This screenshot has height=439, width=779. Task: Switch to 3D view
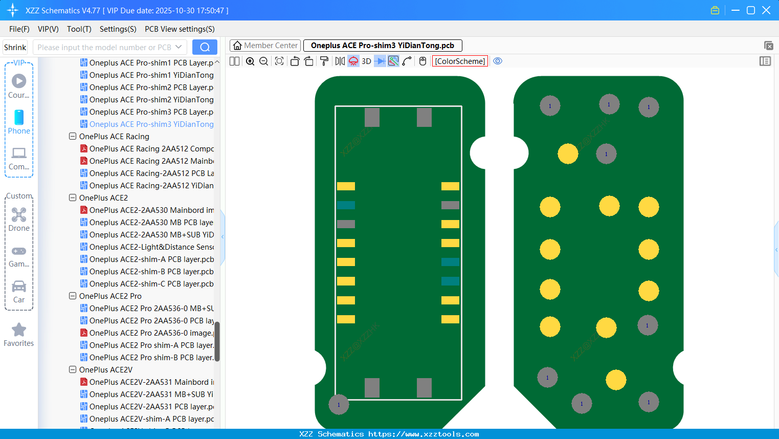point(366,61)
